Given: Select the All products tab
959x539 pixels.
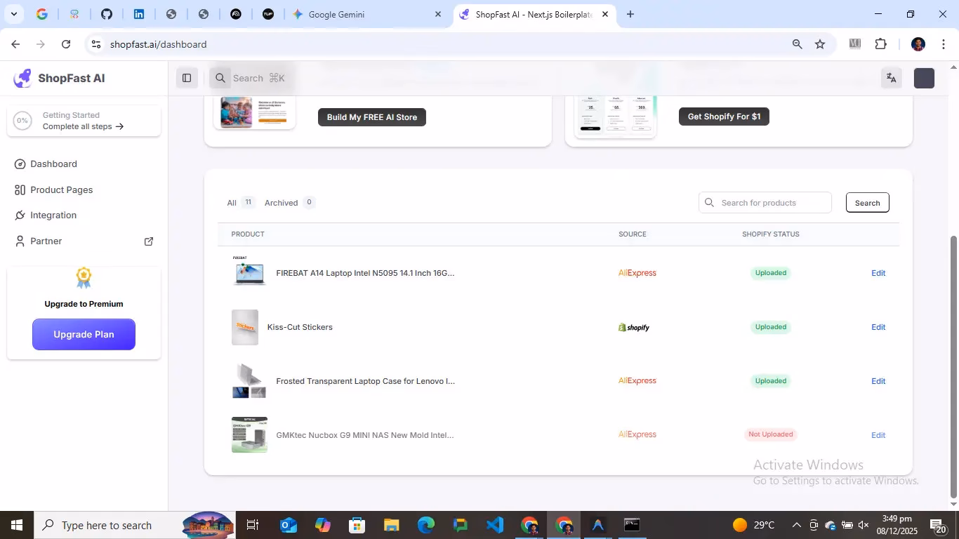Looking at the screenshot, I should (232, 203).
